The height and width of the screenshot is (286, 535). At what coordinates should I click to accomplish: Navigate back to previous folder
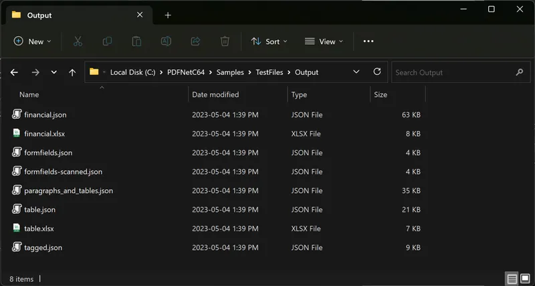15,72
